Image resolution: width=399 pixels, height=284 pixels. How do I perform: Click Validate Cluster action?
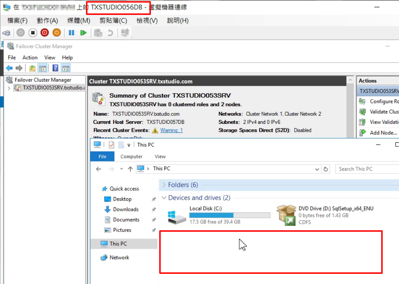(x=379, y=112)
